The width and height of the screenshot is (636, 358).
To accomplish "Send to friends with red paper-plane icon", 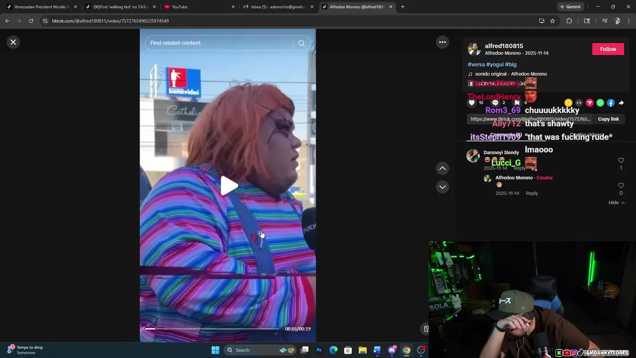I will point(589,103).
